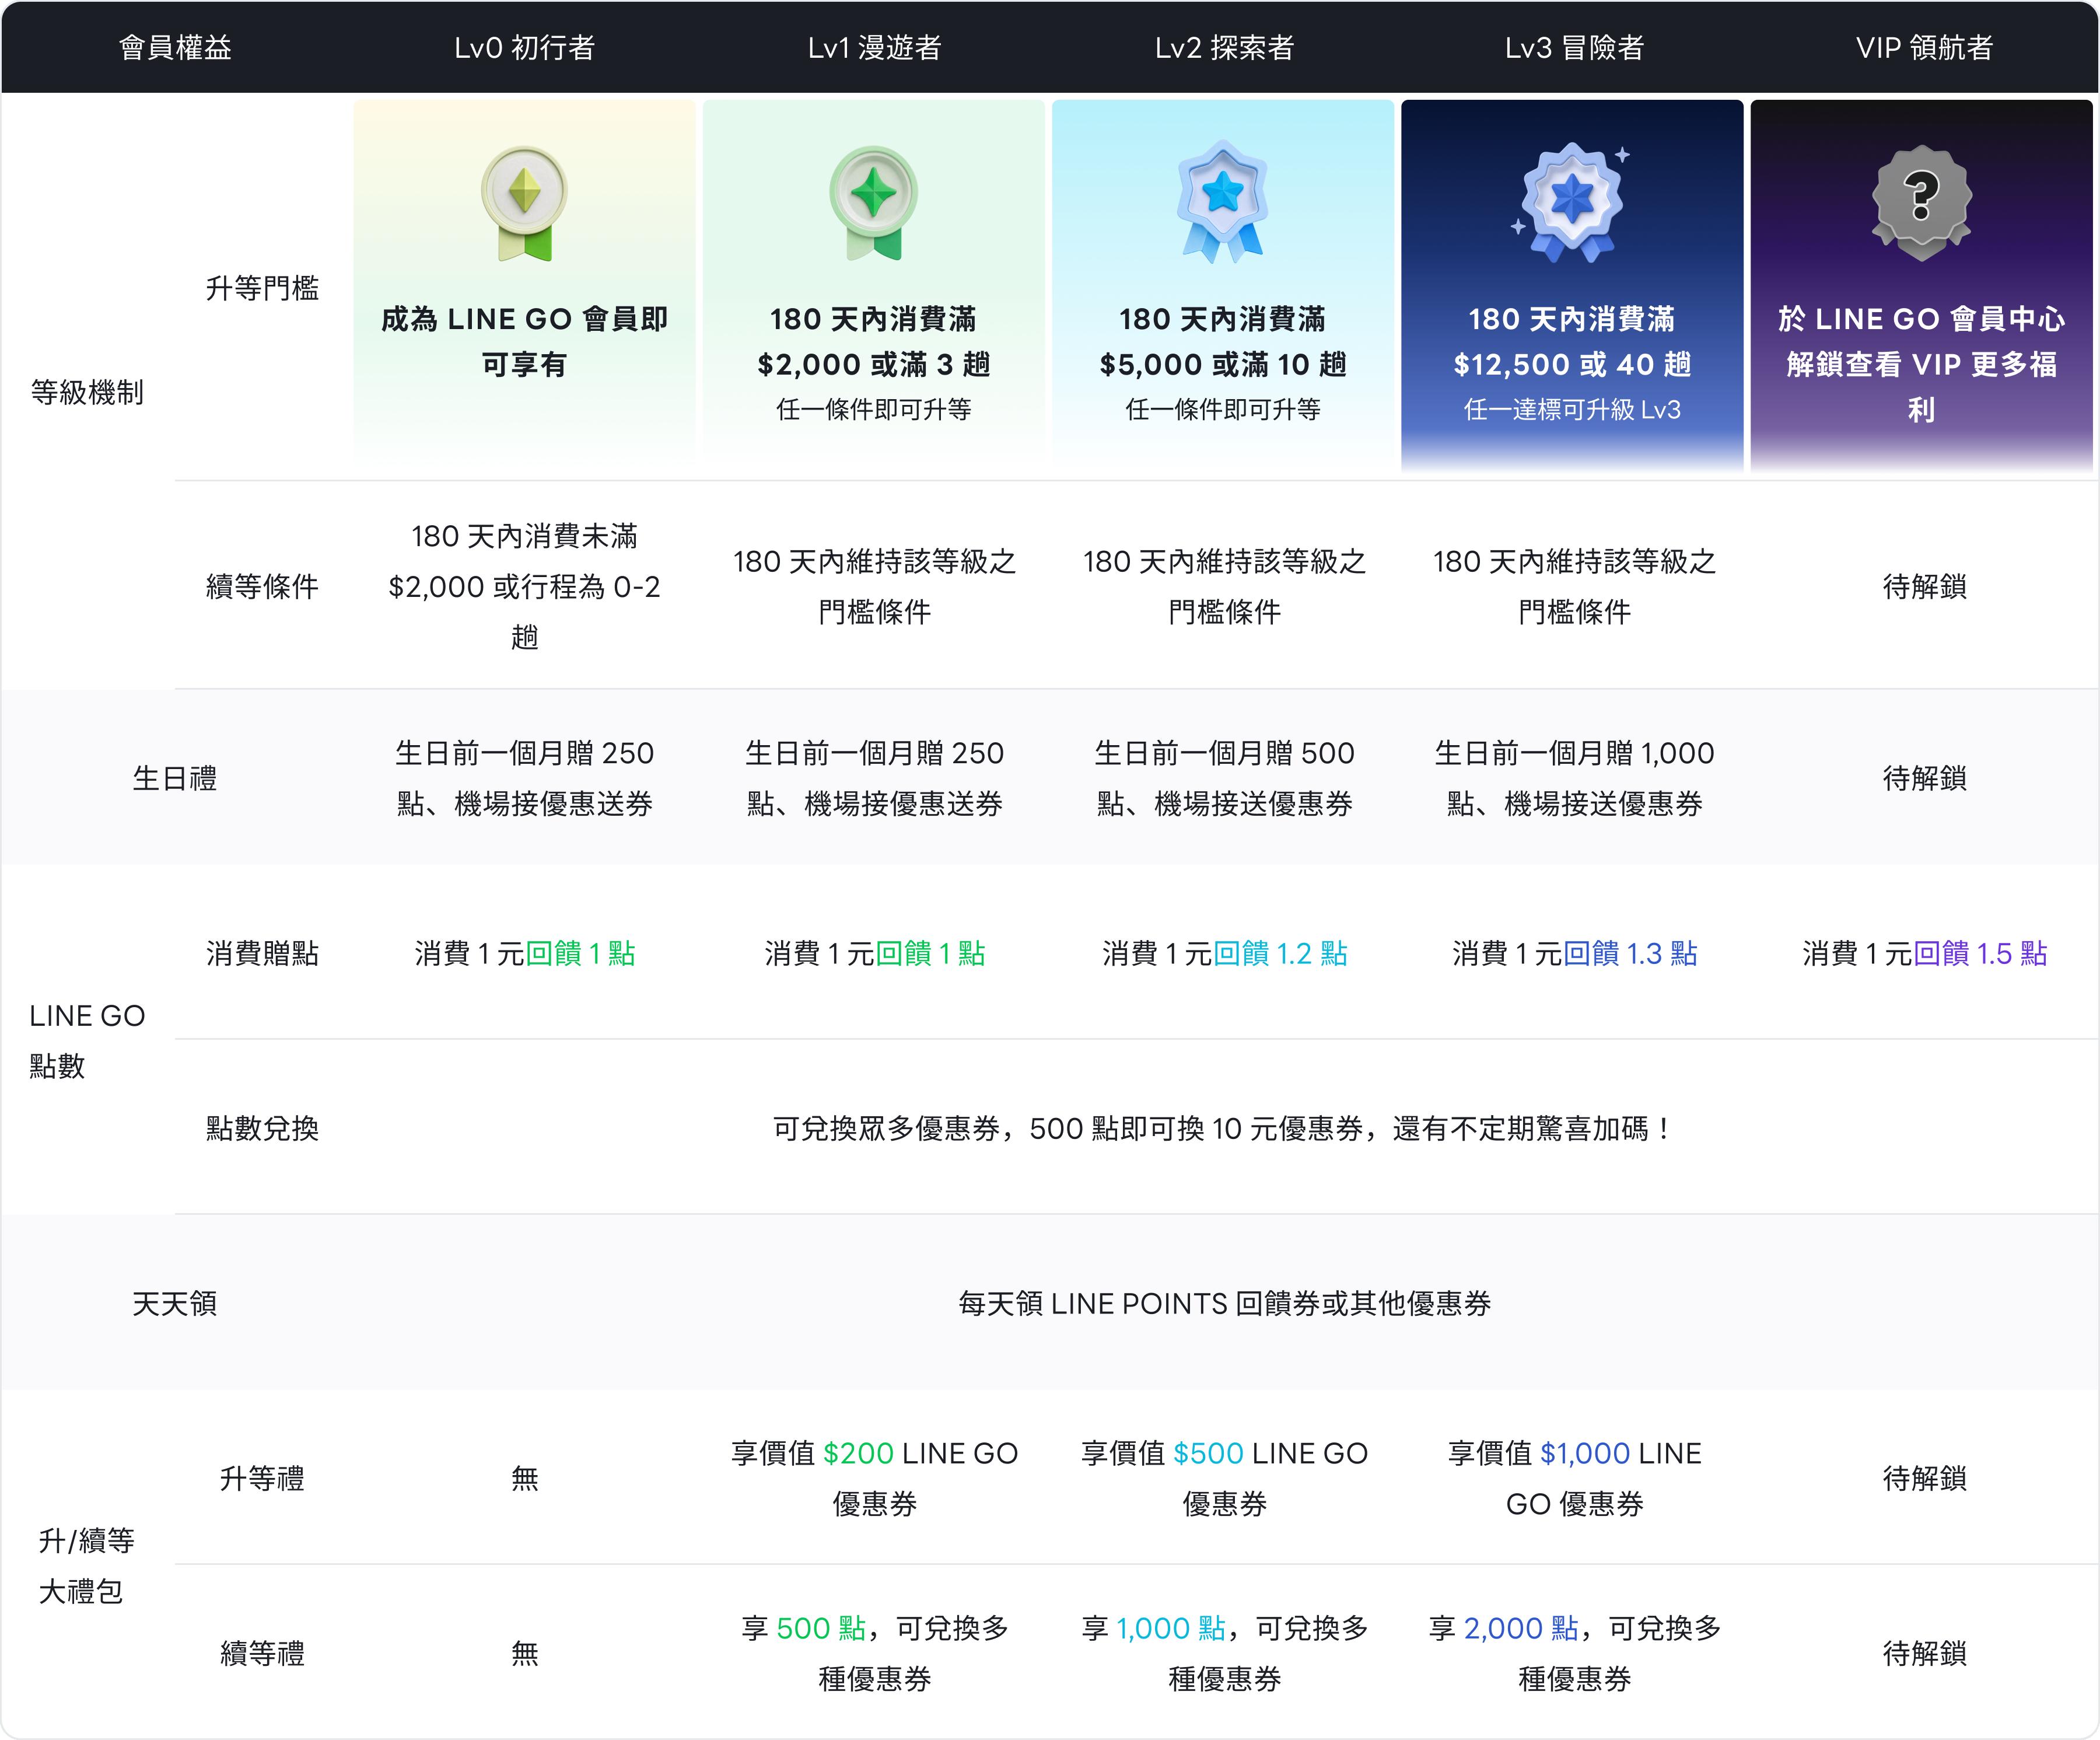The height and width of the screenshot is (1740, 2100).
Task: Click the 生日前一個月贈 1,000 點 cell
Action: pos(1574,778)
